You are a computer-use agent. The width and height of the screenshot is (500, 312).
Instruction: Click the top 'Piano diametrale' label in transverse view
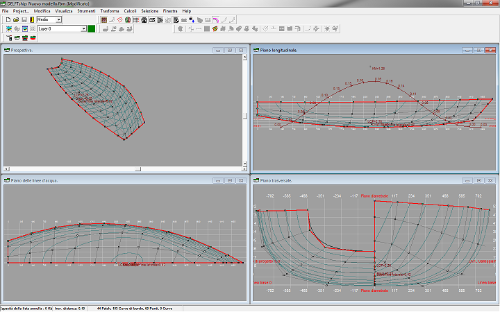[x=375, y=196]
